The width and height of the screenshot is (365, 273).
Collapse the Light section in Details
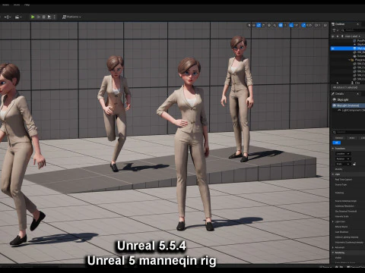coord(333,174)
